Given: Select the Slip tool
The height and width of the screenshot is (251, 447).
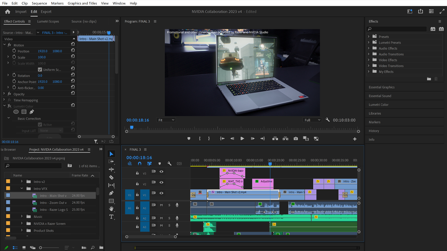Looking at the screenshot, I should 111,185.
